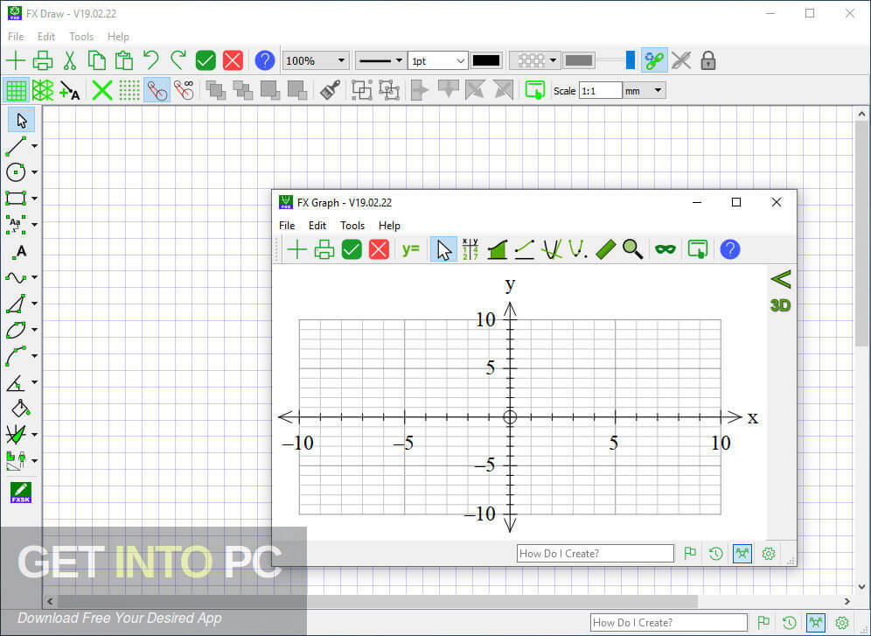Select the Rectangle drawing tool
Viewport: 871px width, 636px height.
16,199
